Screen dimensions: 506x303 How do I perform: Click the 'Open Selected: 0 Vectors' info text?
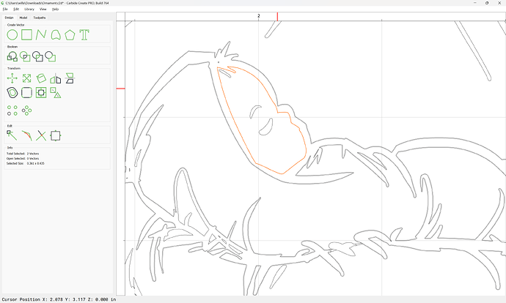click(x=23, y=158)
